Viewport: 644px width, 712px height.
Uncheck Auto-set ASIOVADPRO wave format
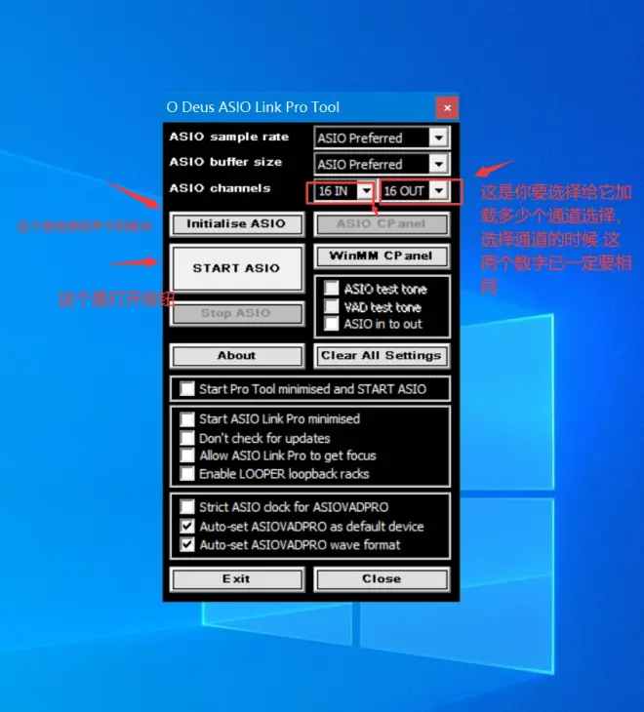pyautogui.click(x=187, y=544)
